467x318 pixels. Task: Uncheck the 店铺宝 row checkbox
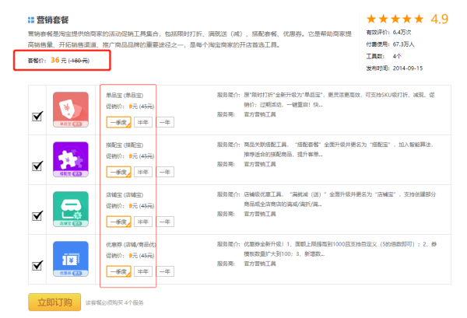37,215
